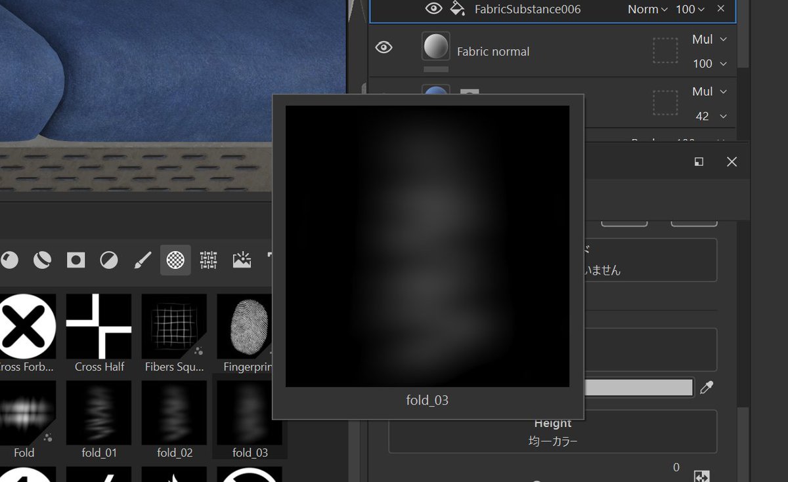Select the Alphas filter icon in the shelf

175,260
